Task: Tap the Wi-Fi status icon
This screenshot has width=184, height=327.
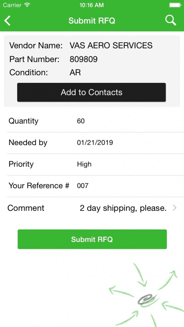Action: (27, 5)
